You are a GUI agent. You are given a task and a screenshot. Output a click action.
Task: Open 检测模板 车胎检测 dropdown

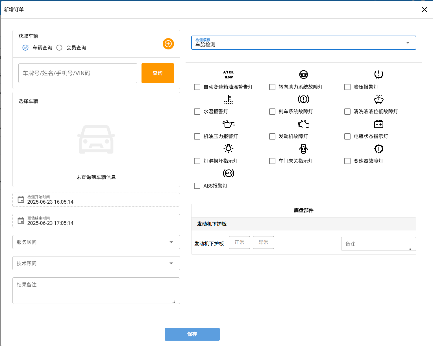click(x=304, y=43)
